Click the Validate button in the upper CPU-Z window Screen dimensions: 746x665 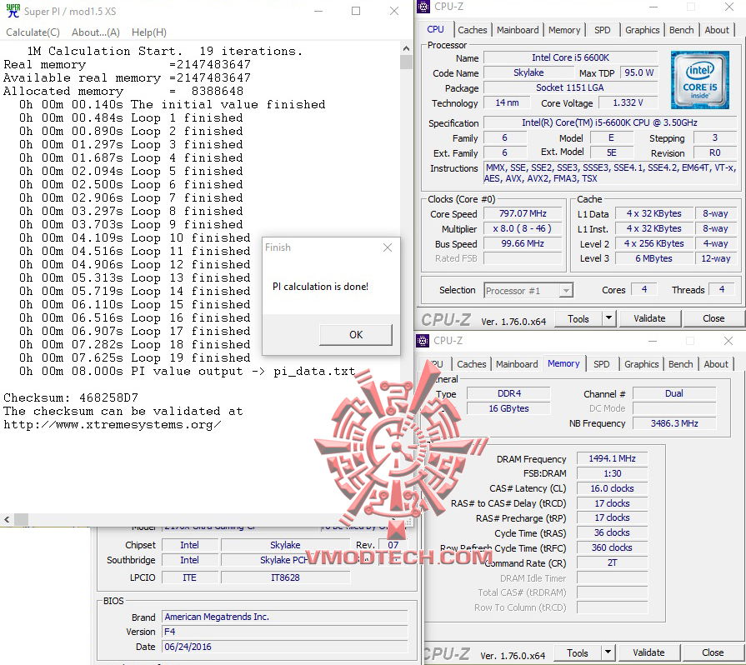649,318
